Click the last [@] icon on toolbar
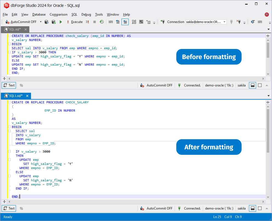 pos(260,22)
